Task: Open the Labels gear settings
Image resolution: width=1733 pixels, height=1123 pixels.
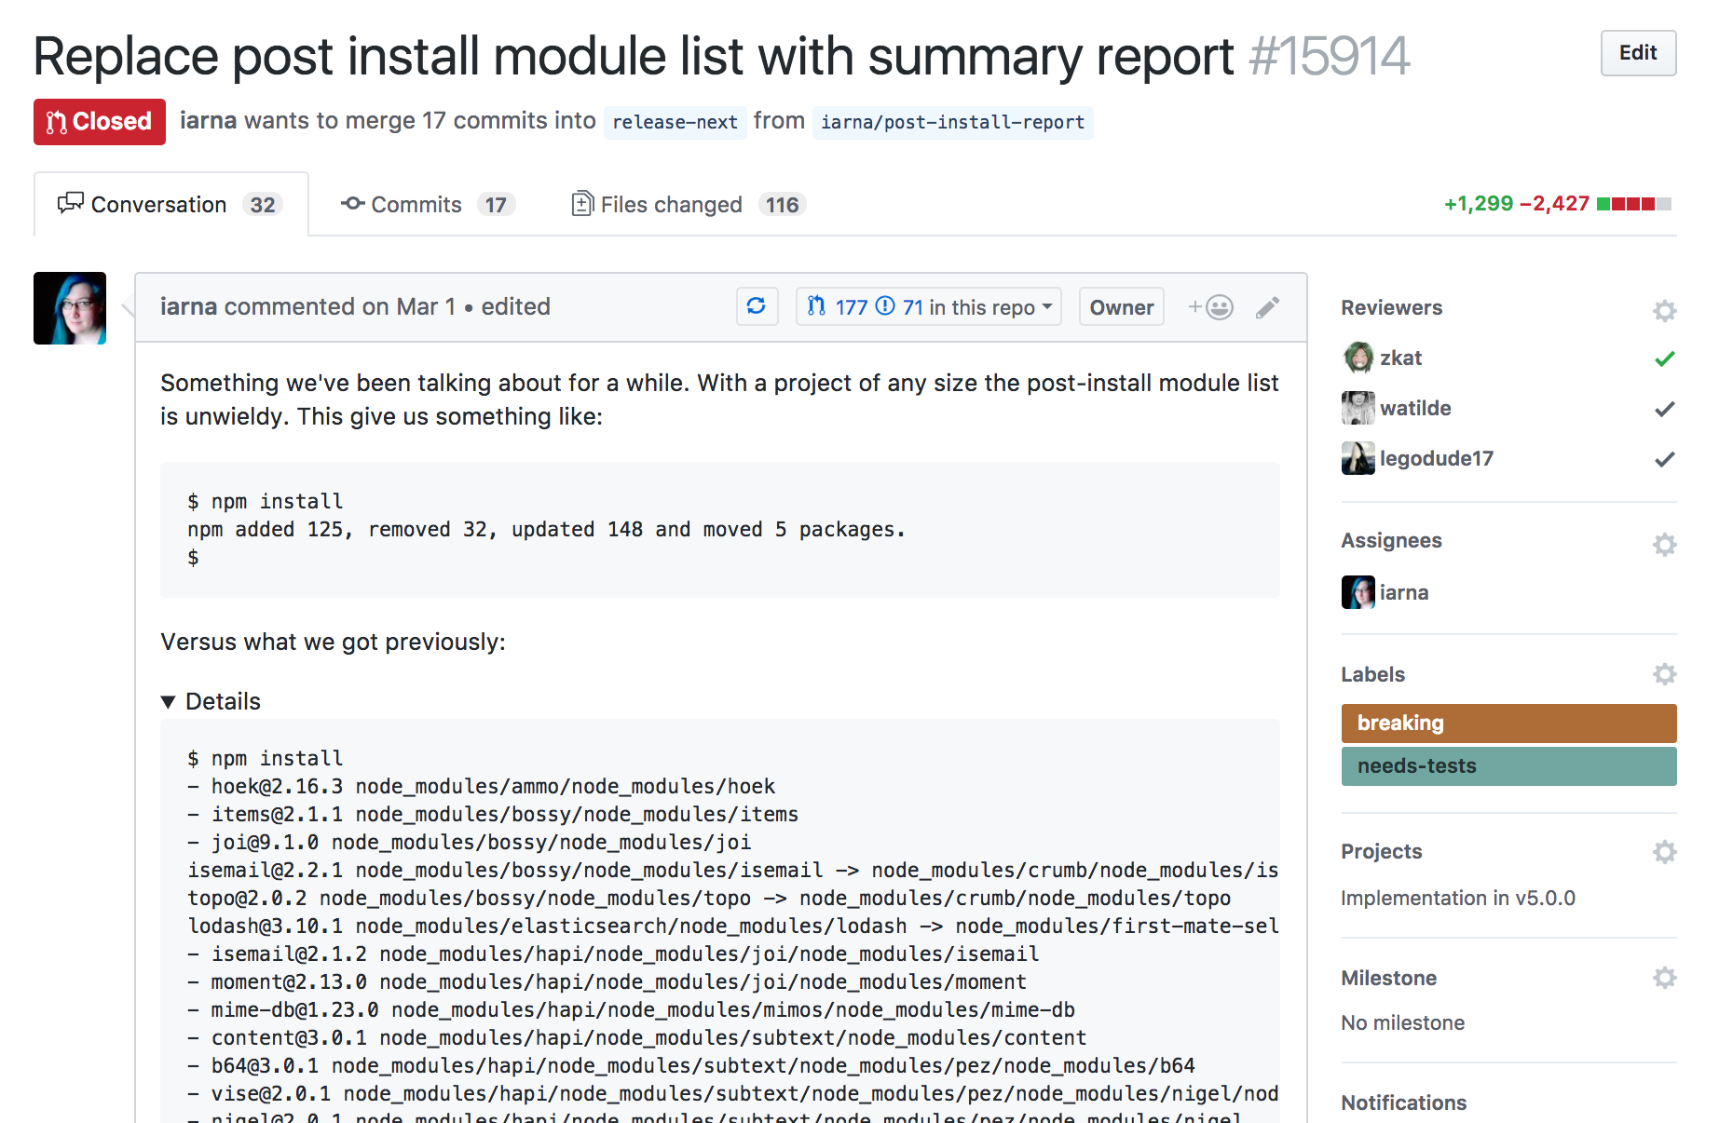Action: tap(1664, 674)
